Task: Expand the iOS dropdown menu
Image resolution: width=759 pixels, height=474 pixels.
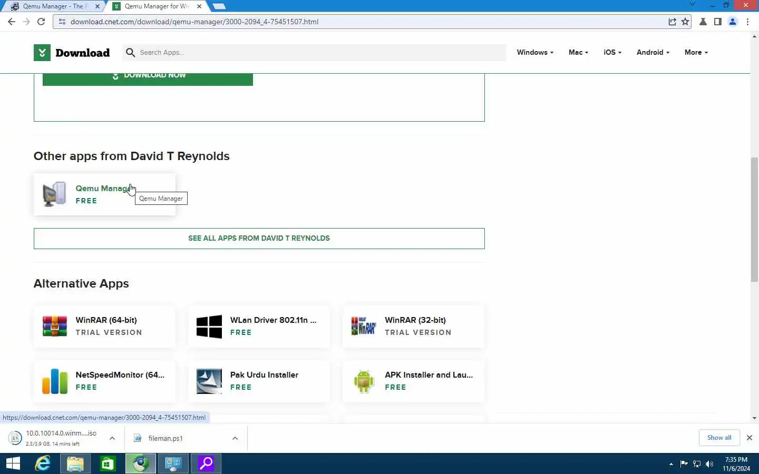Action: point(612,52)
